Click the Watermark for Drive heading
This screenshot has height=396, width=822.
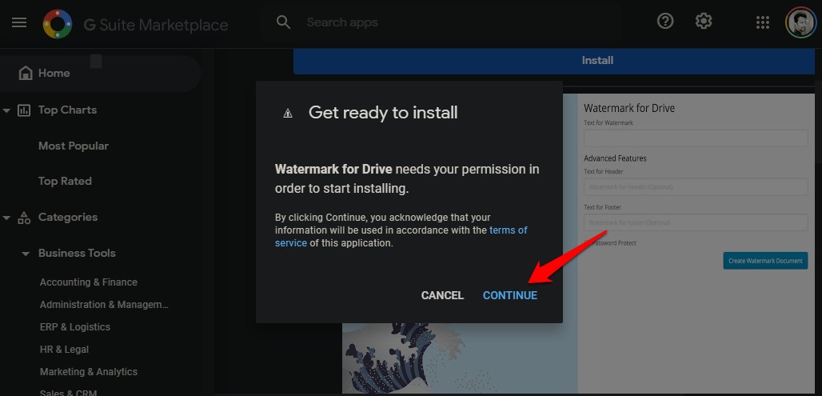pyautogui.click(x=629, y=108)
